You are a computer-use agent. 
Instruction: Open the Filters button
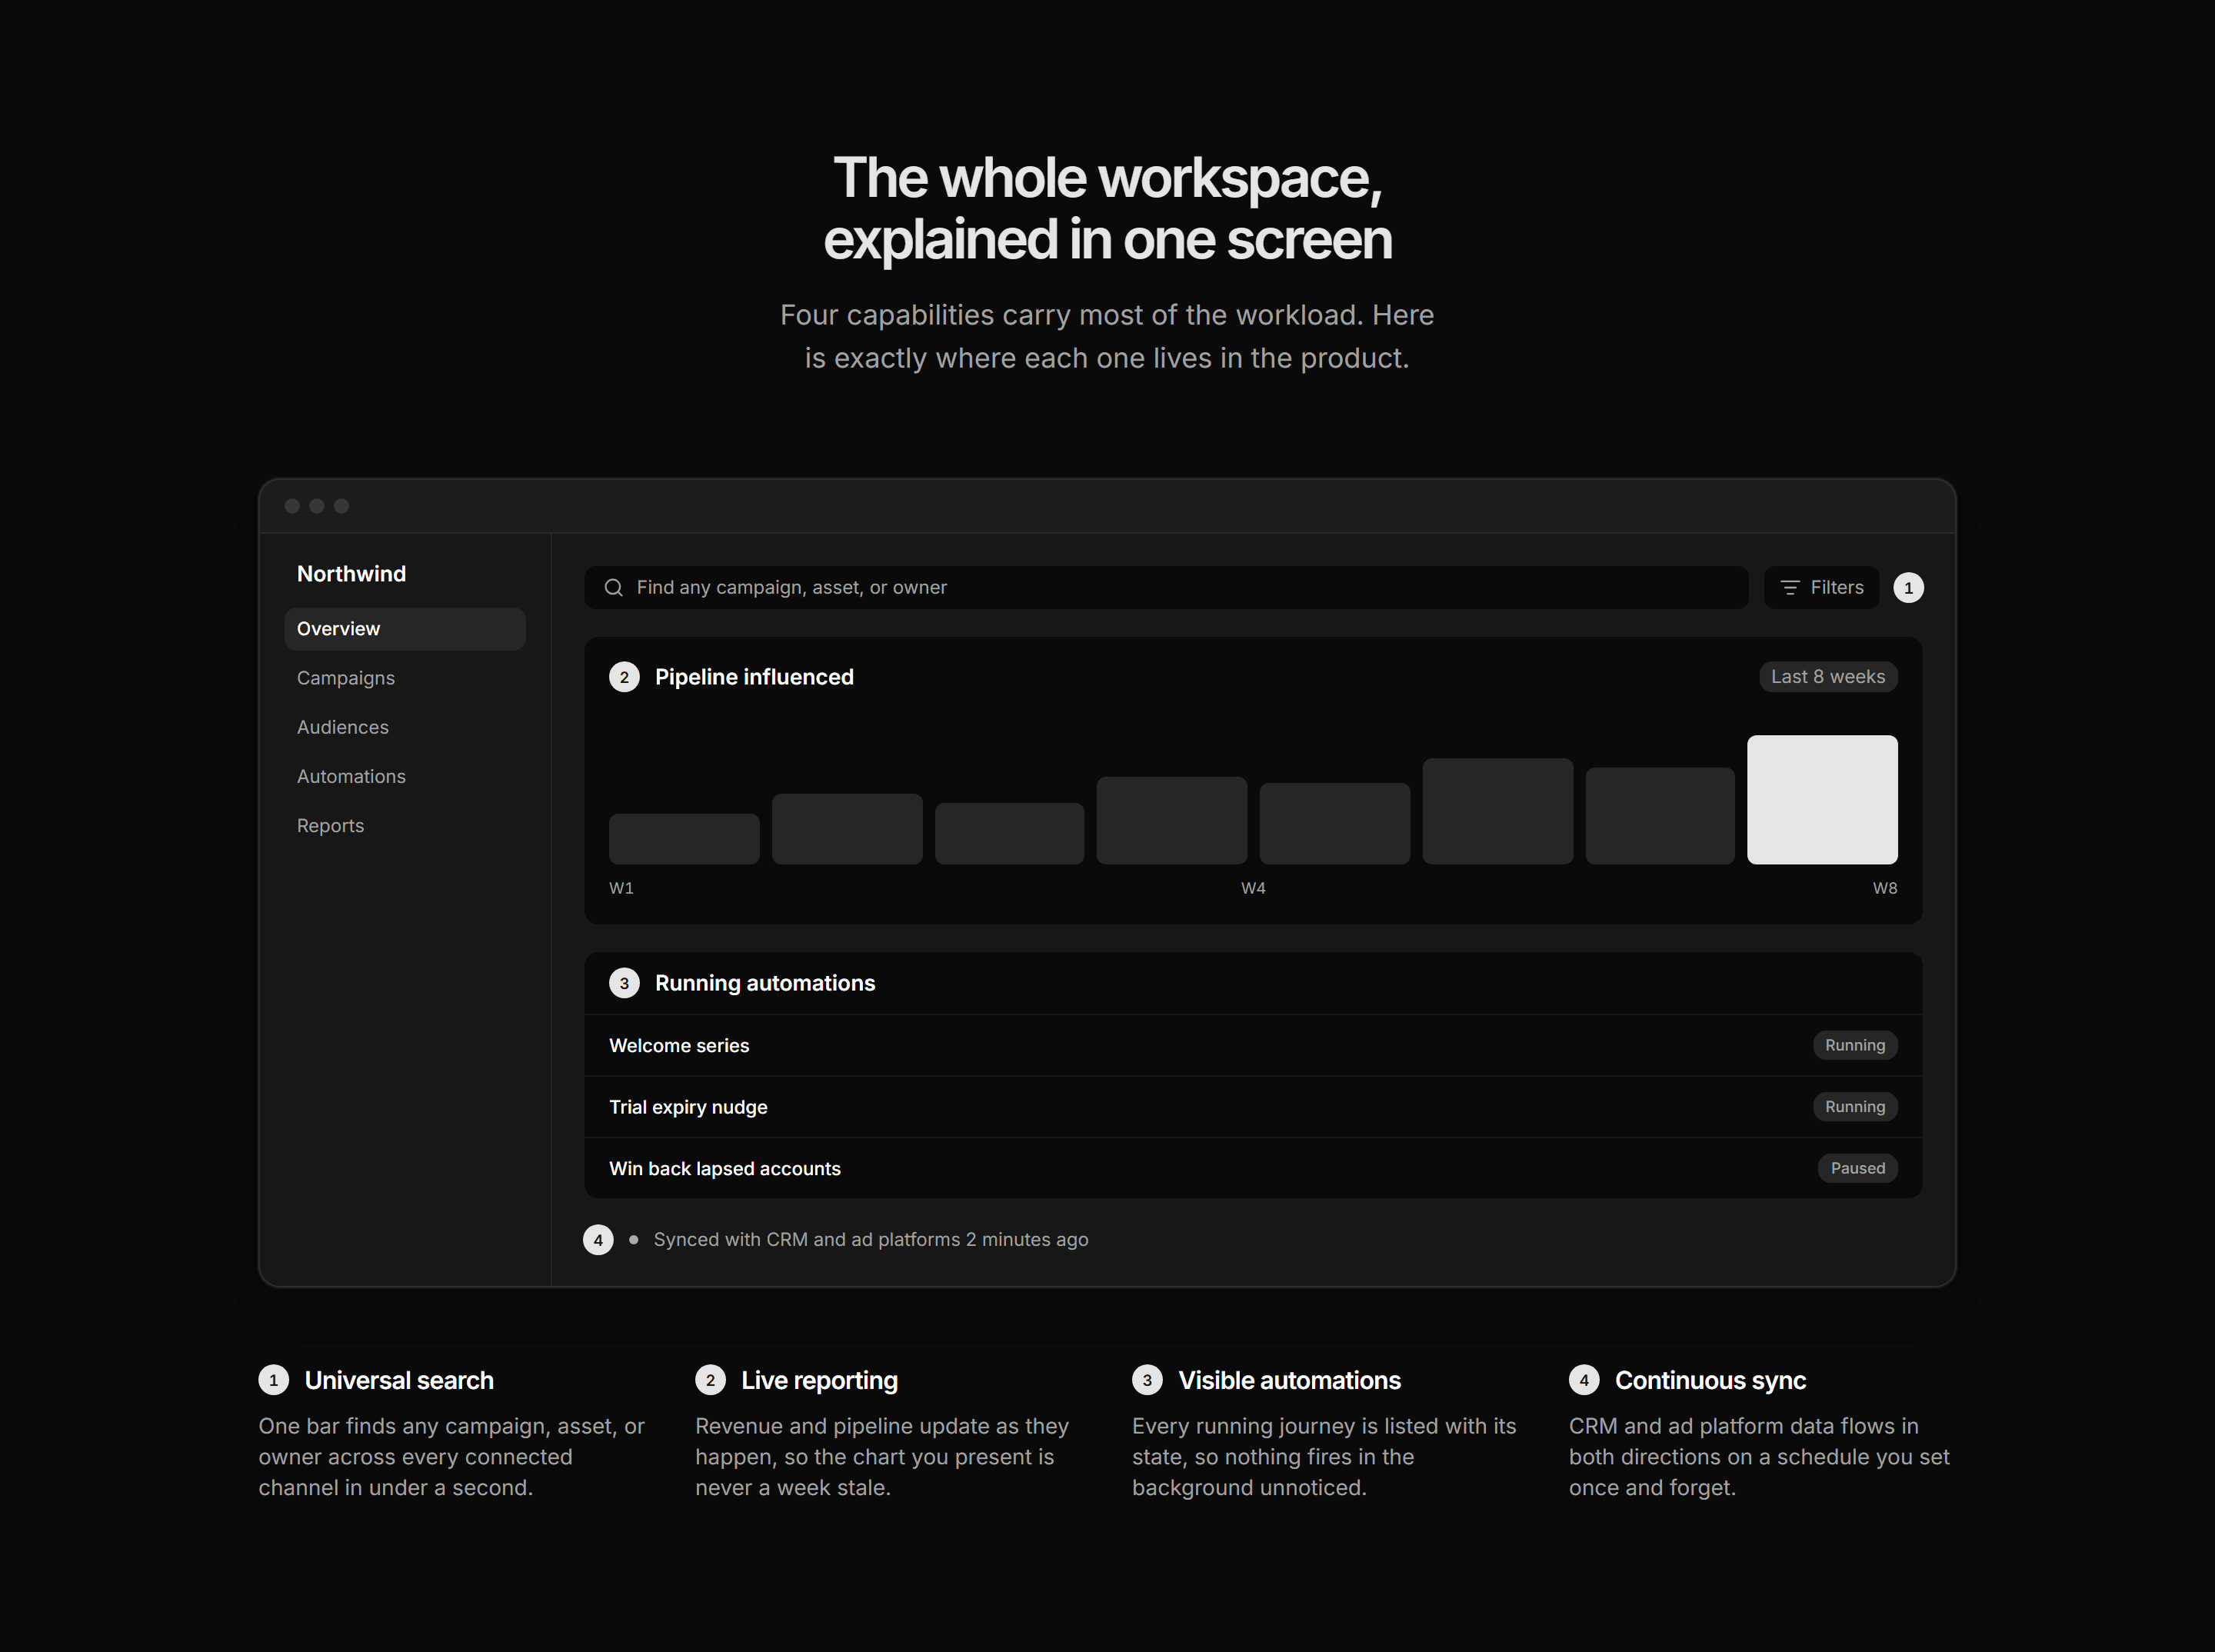[1821, 588]
